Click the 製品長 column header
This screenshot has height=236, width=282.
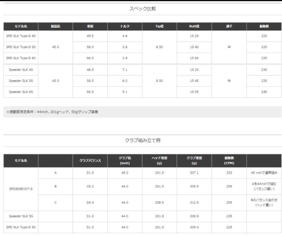[x=55, y=26]
